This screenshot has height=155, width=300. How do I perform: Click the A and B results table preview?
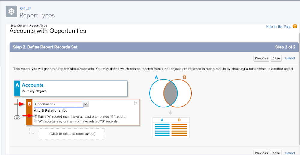pyautogui.click(x=171, y=127)
